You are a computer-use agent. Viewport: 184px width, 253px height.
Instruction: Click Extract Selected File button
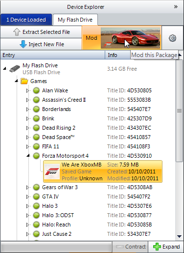pos(41,32)
